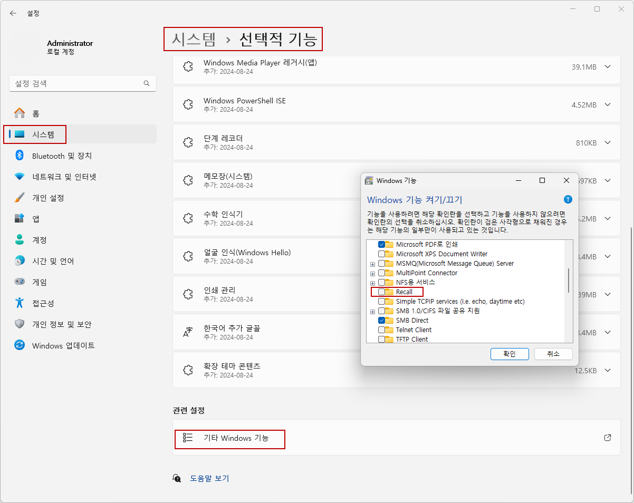Go back with the Settings back arrow

tap(13, 13)
